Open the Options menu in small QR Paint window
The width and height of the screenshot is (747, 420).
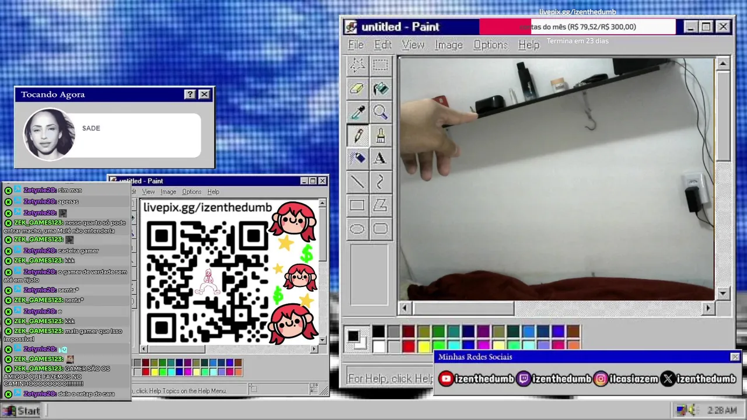tap(191, 192)
